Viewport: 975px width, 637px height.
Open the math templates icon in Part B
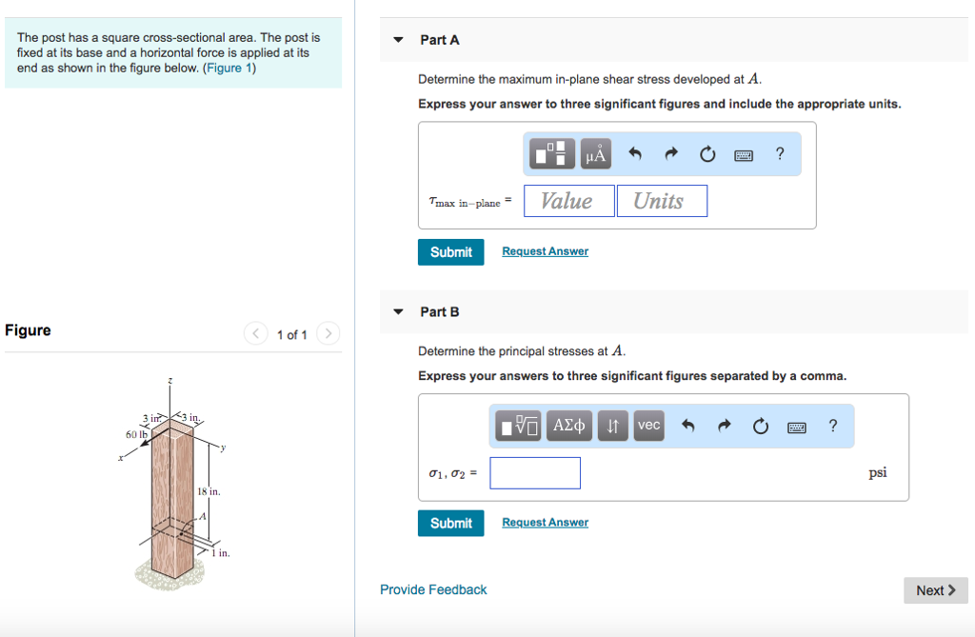point(520,426)
